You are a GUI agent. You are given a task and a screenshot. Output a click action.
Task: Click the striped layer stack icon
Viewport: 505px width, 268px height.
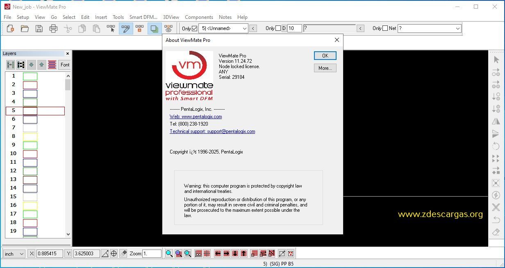pos(52,65)
